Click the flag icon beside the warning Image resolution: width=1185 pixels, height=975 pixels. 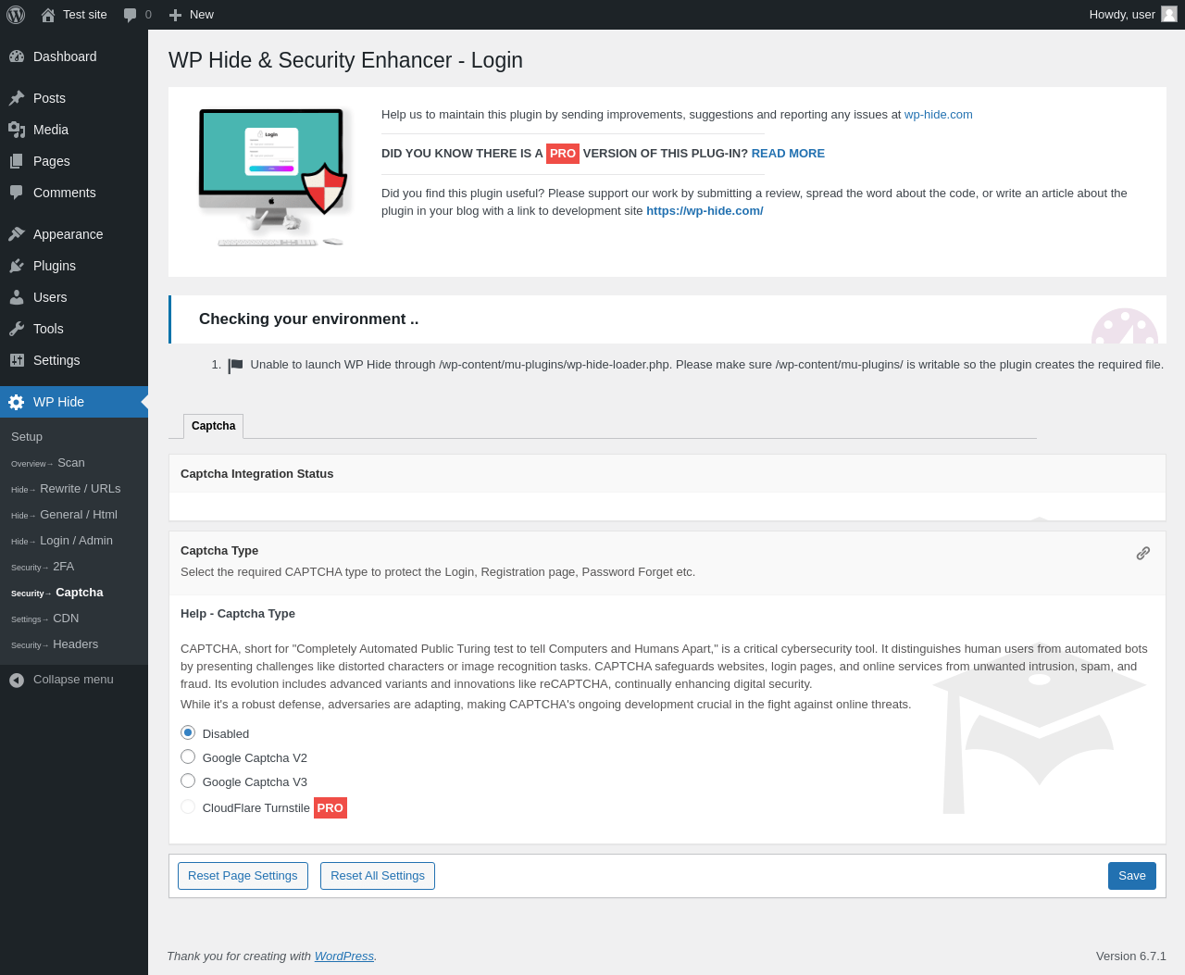pos(235,366)
